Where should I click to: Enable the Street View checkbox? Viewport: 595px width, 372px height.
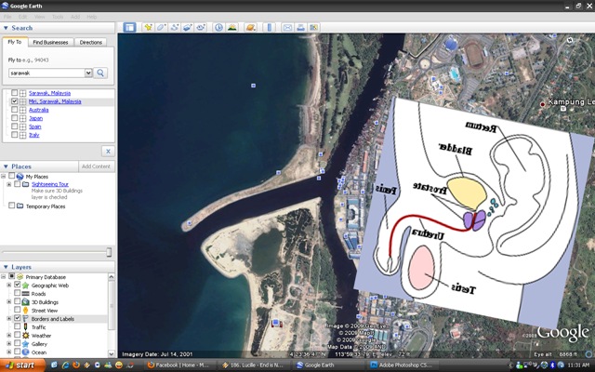tap(17, 310)
